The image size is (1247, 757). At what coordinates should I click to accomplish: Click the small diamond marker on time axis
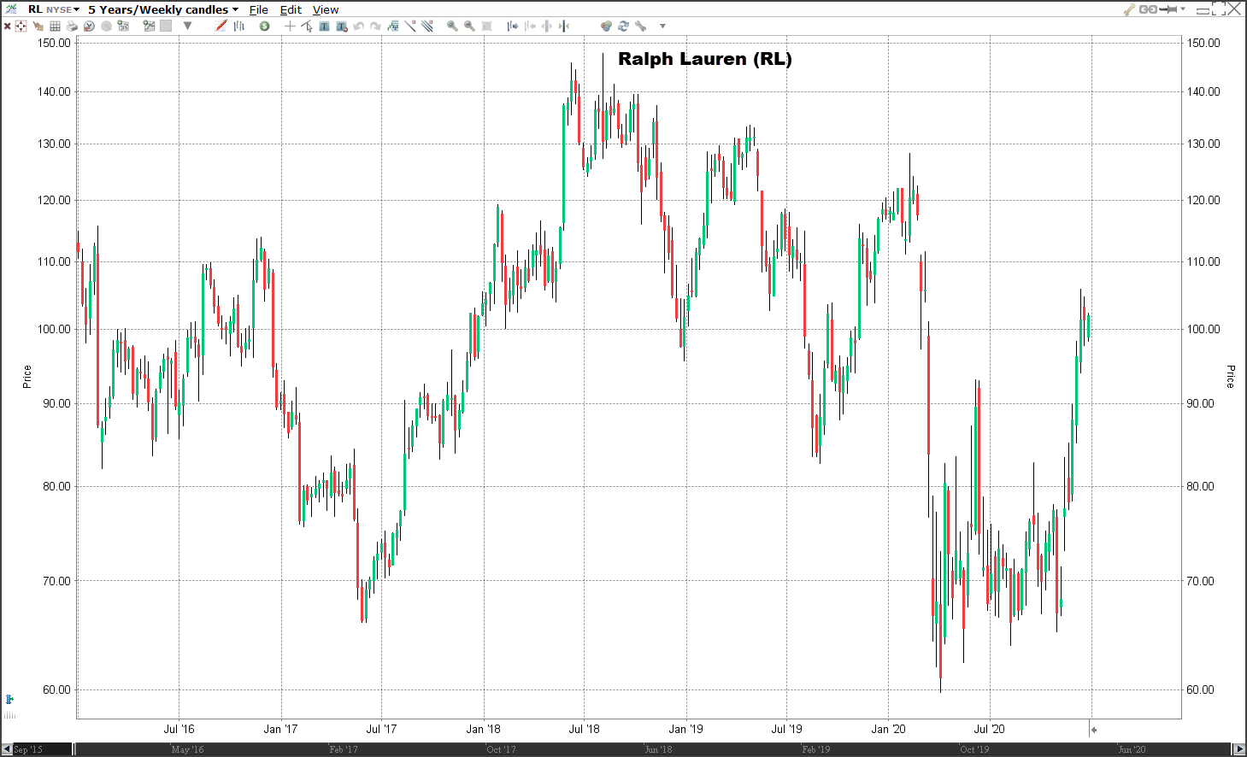[1094, 730]
